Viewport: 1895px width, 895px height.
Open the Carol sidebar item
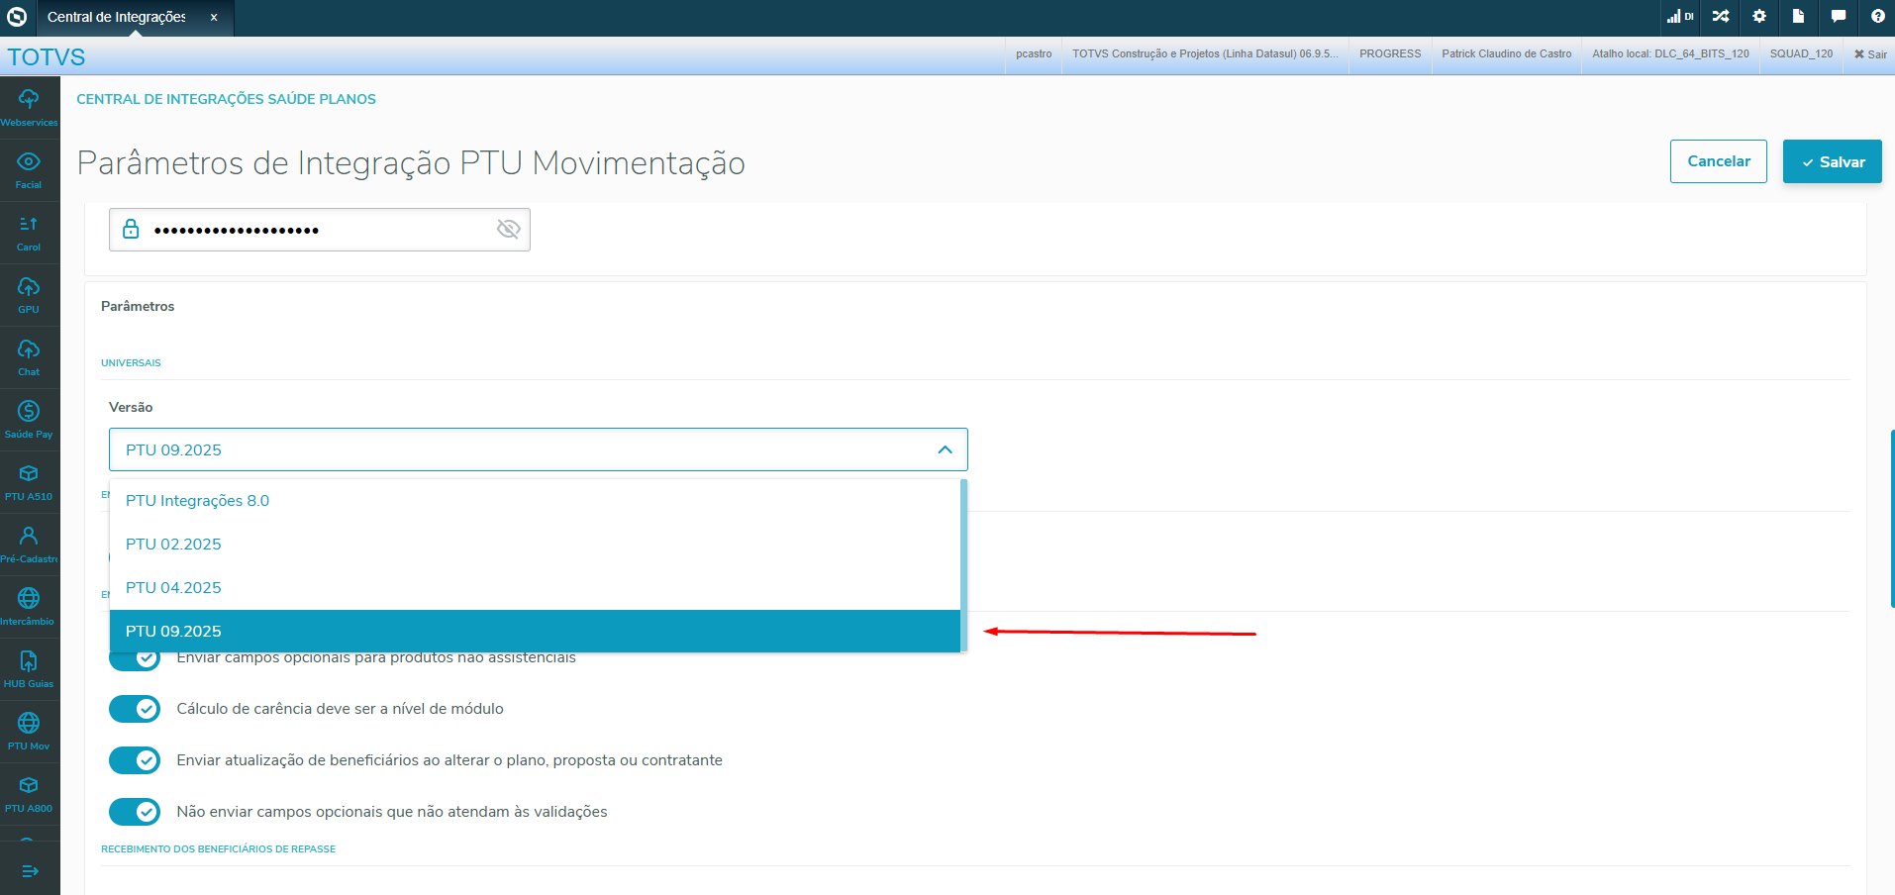tap(29, 233)
